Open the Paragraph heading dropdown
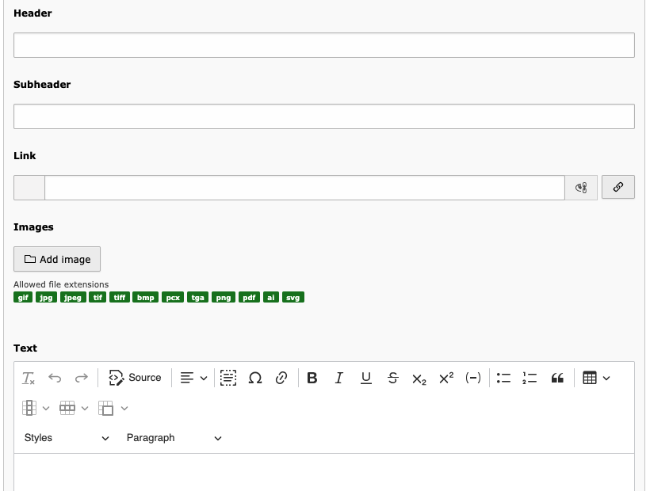The width and height of the screenshot is (650, 491). pos(174,438)
